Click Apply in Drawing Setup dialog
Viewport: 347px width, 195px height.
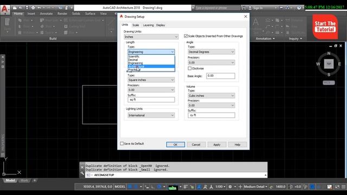point(217,145)
